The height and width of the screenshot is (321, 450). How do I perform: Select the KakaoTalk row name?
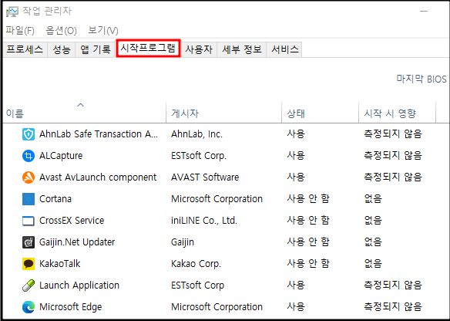[x=59, y=264]
